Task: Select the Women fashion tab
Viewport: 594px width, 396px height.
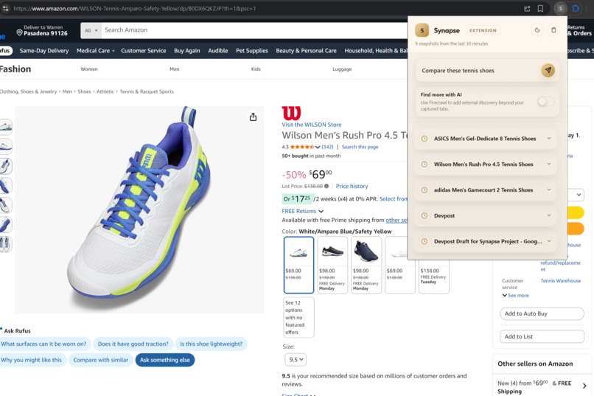Action: (89, 69)
